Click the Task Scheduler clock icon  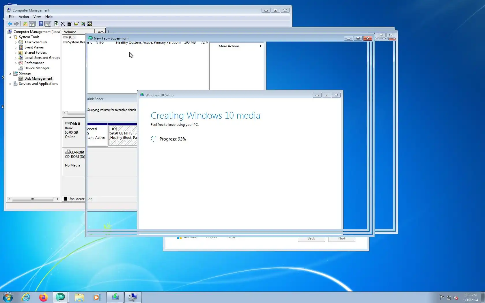[21, 42]
